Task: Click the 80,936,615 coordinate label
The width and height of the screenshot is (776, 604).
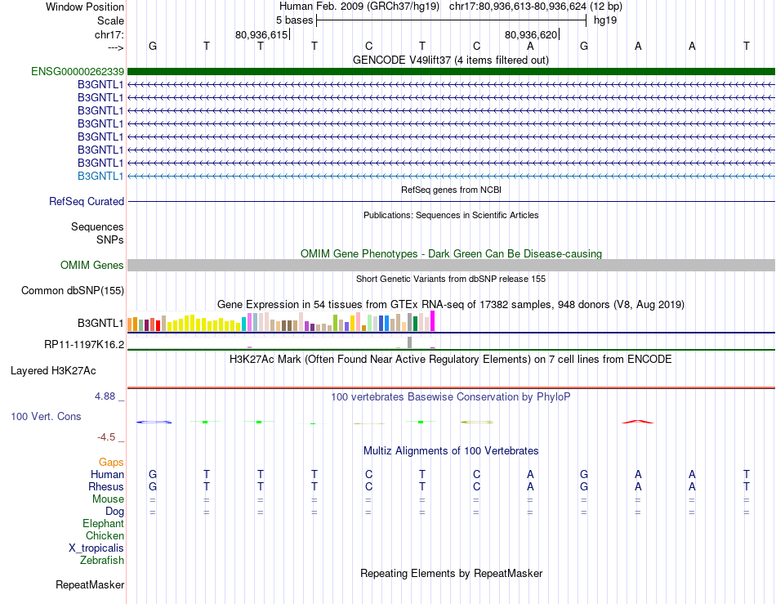Action: coord(261,34)
